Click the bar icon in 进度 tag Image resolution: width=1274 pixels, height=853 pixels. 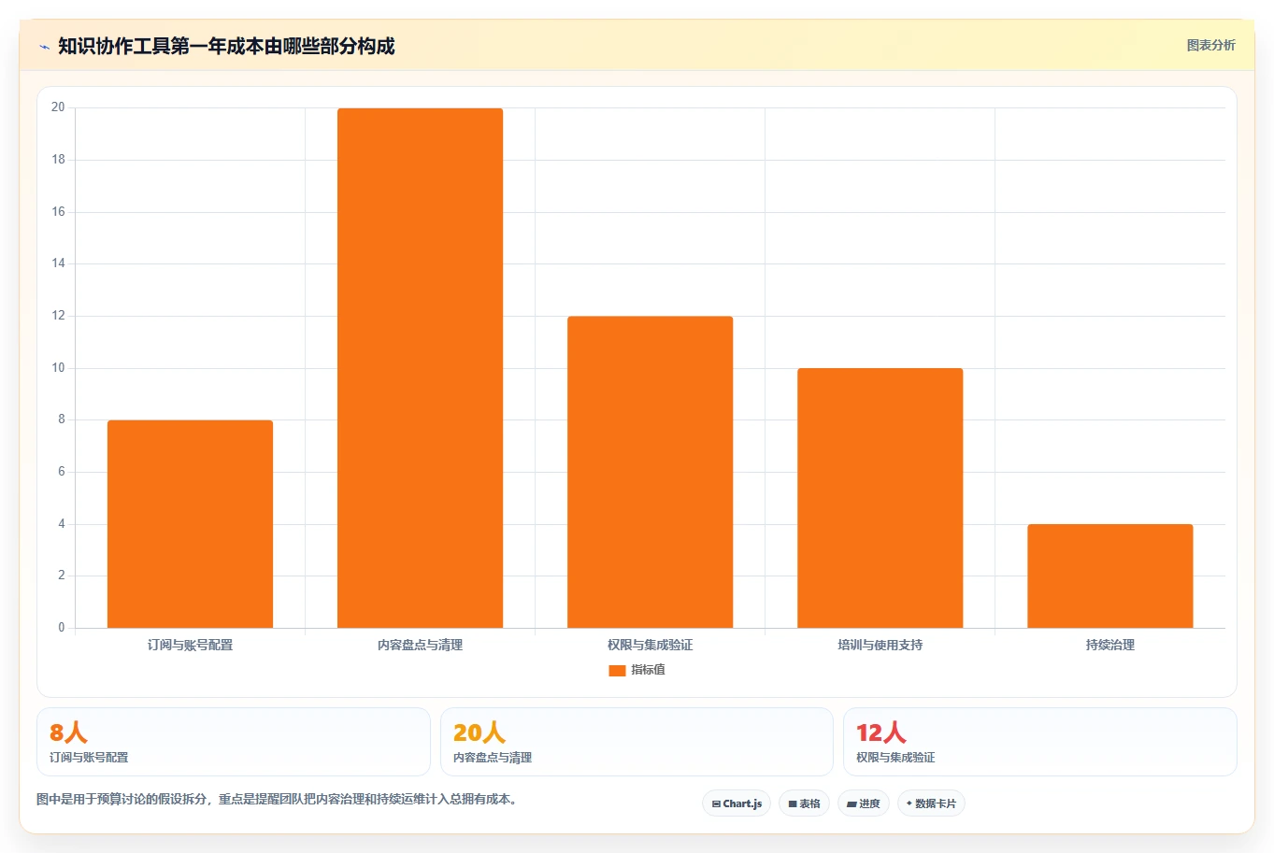pos(852,803)
